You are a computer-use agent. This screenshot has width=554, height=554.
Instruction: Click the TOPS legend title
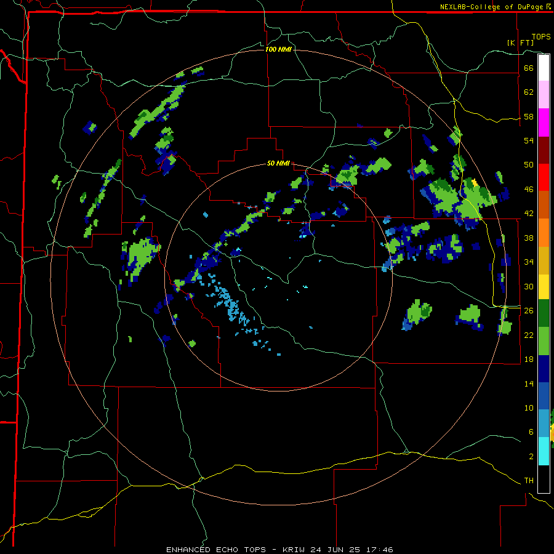click(x=541, y=36)
